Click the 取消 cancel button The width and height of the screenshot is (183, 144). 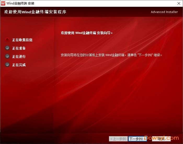161,139
